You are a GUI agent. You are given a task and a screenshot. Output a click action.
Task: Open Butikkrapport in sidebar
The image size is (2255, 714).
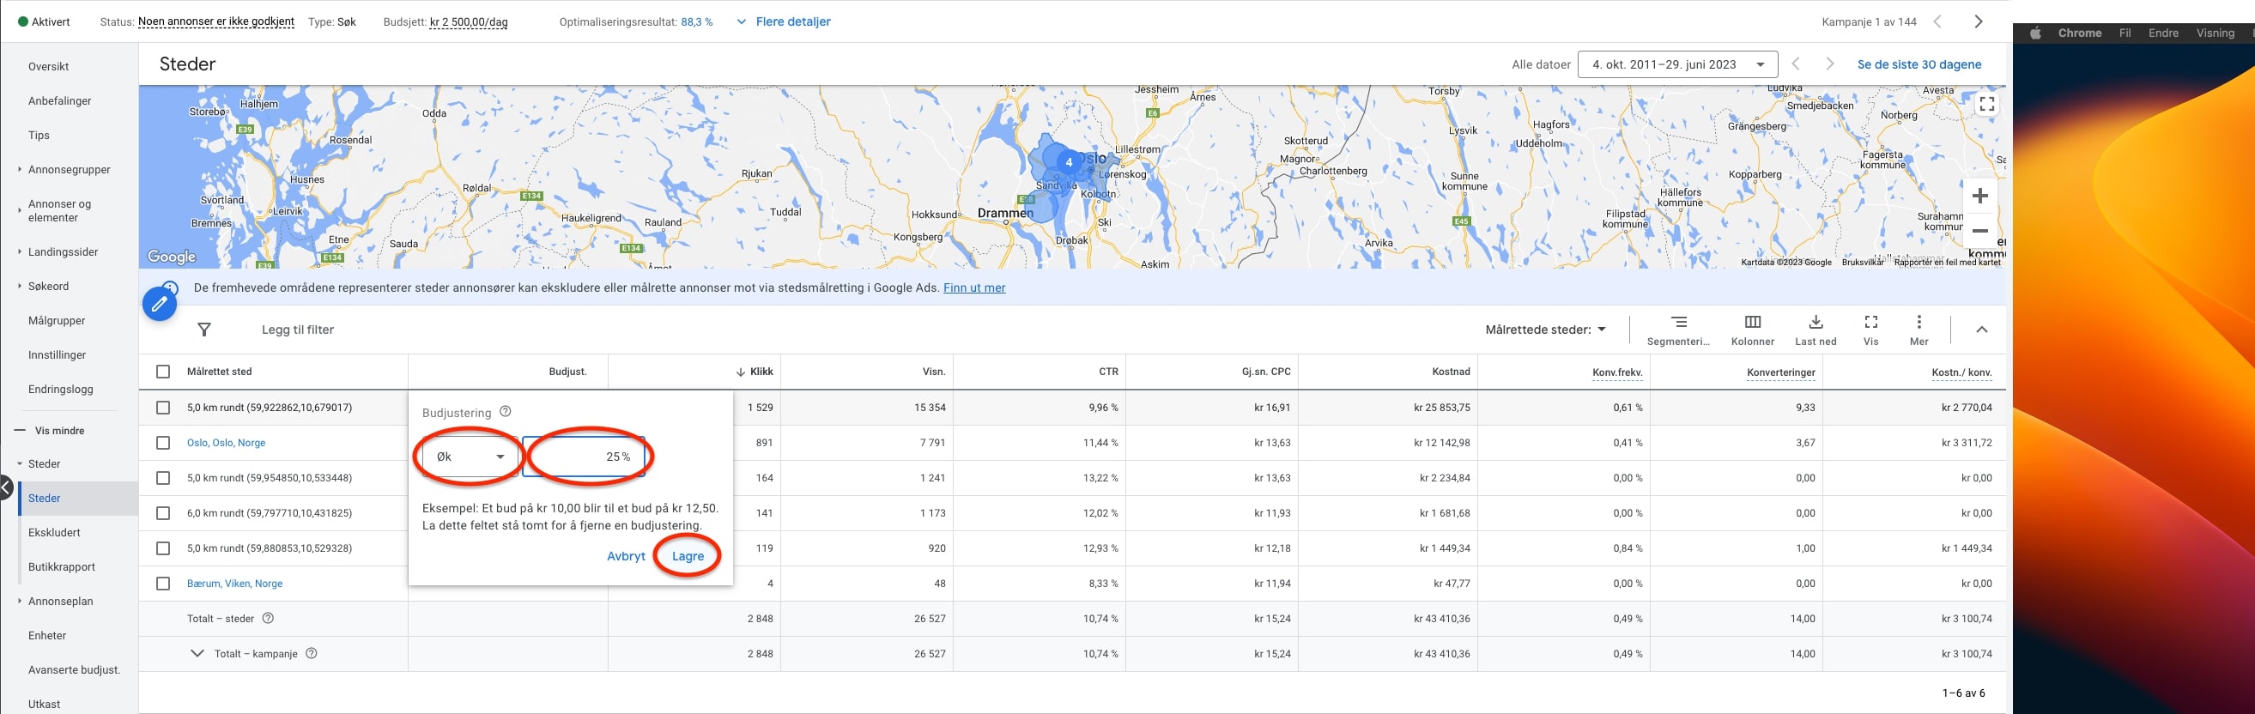click(x=61, y=567)
